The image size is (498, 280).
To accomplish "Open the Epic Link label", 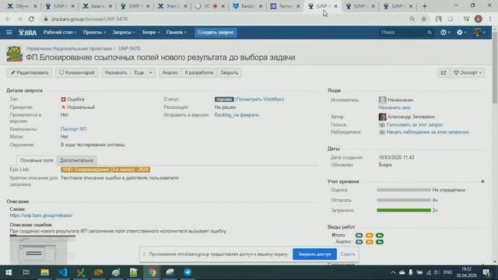I will pos(105,170).
